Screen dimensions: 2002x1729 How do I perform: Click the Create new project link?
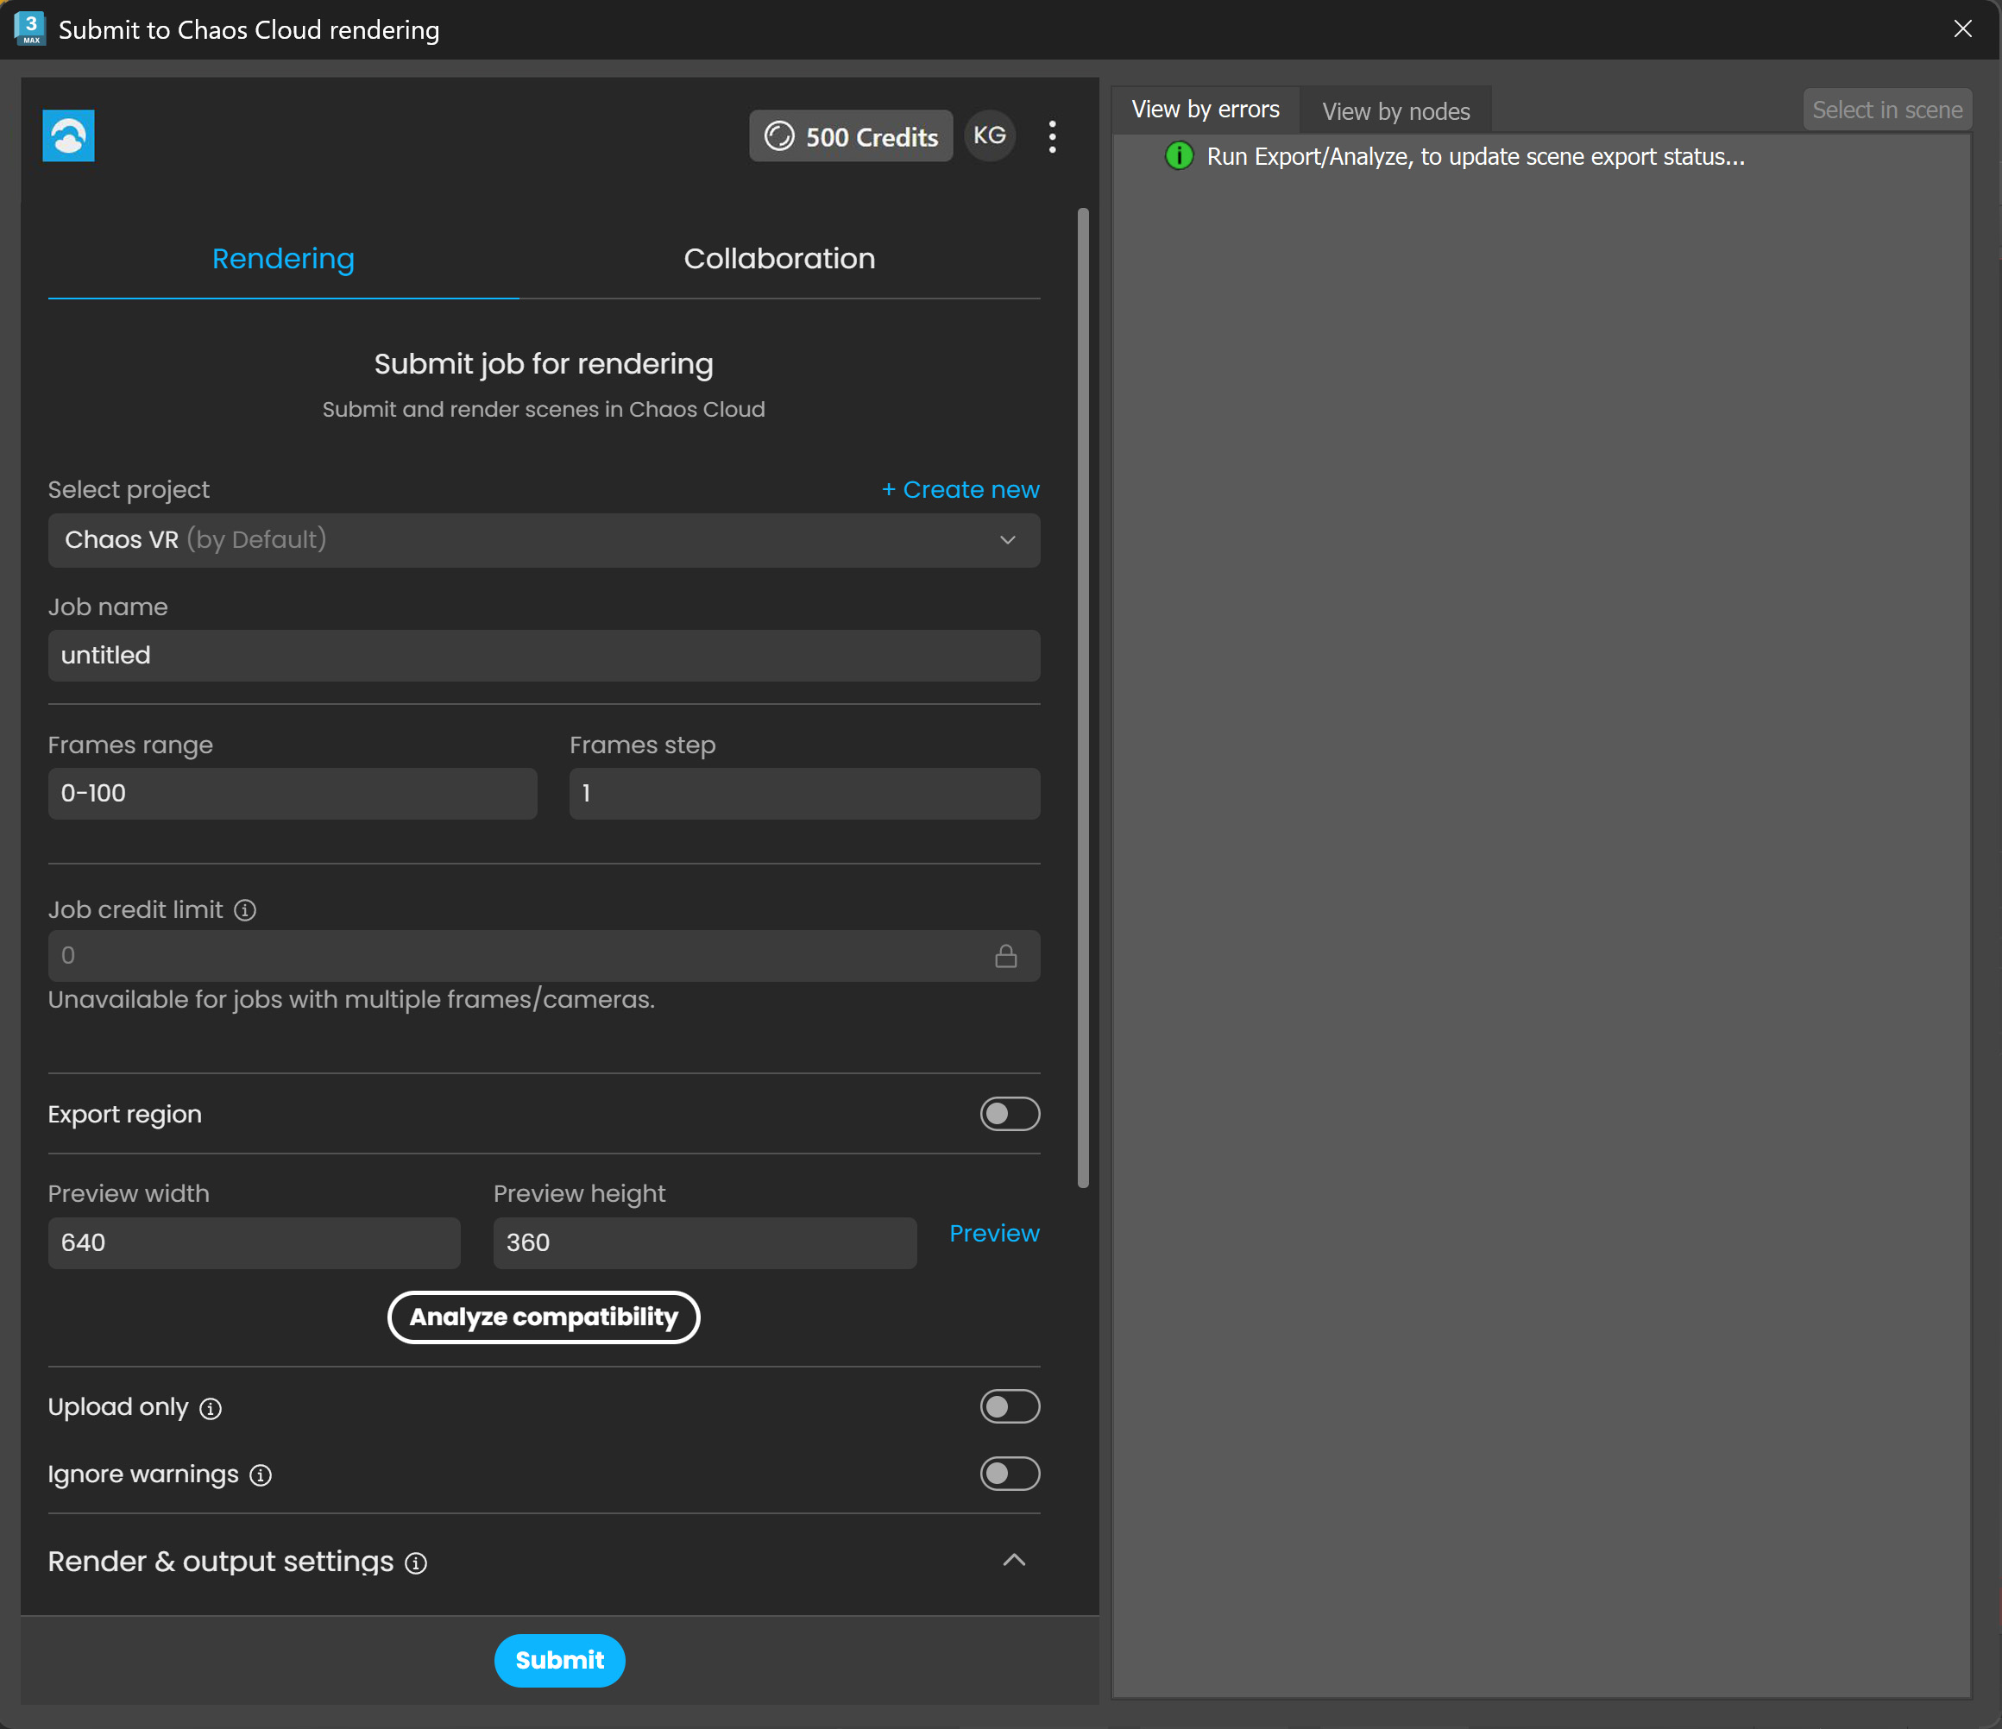point(960,490)
